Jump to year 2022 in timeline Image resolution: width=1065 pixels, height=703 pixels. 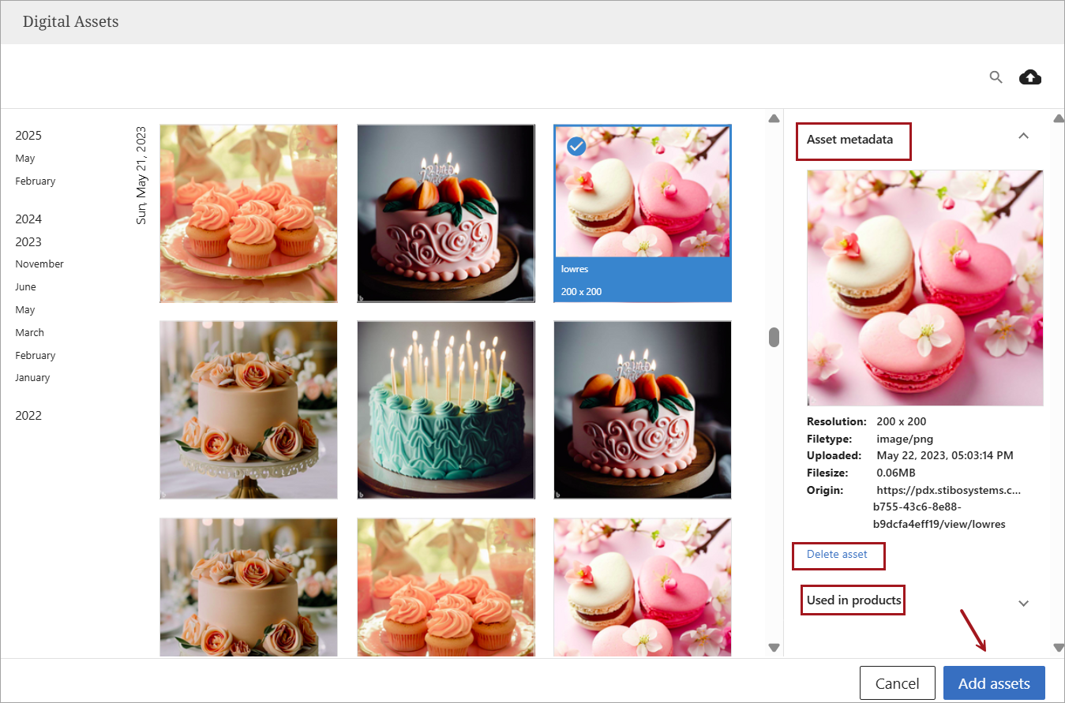tap(28, 416)
